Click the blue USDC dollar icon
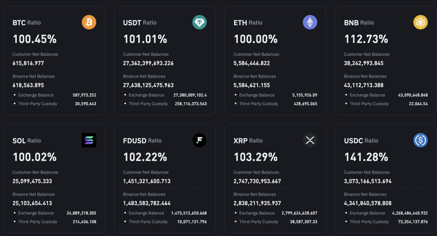 (x=421, y=140)
